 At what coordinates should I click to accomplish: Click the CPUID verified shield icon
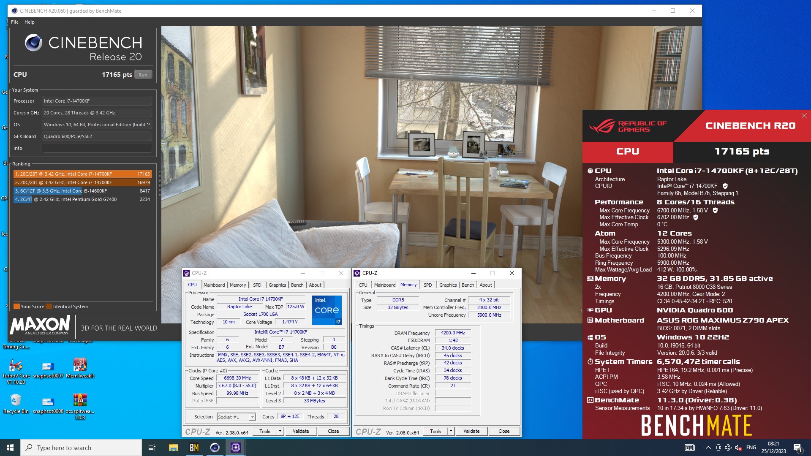pyautogui.click(x=725, y=186)
